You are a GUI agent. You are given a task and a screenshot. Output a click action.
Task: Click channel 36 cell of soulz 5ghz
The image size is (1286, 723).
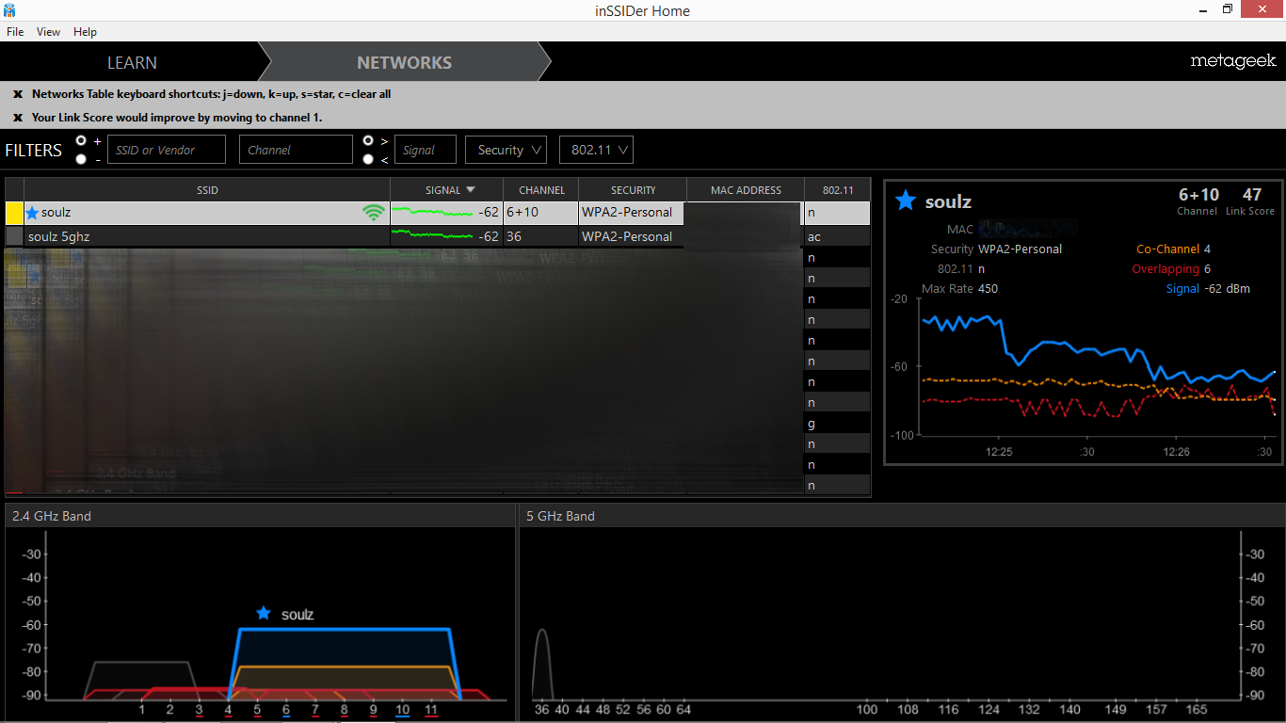pyautogui.click(x=541, y=236)
